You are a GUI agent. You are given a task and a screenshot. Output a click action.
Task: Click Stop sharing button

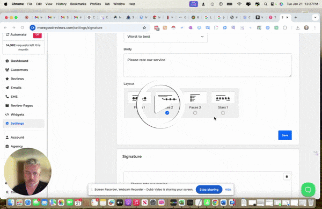209,190
